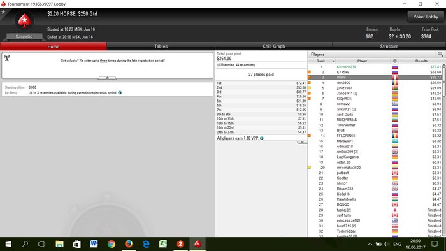Select player 1987winner
446x251 pixels.
(x=346, y=125)
